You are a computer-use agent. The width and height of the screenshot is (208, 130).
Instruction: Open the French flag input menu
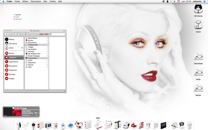coord(178,1)
